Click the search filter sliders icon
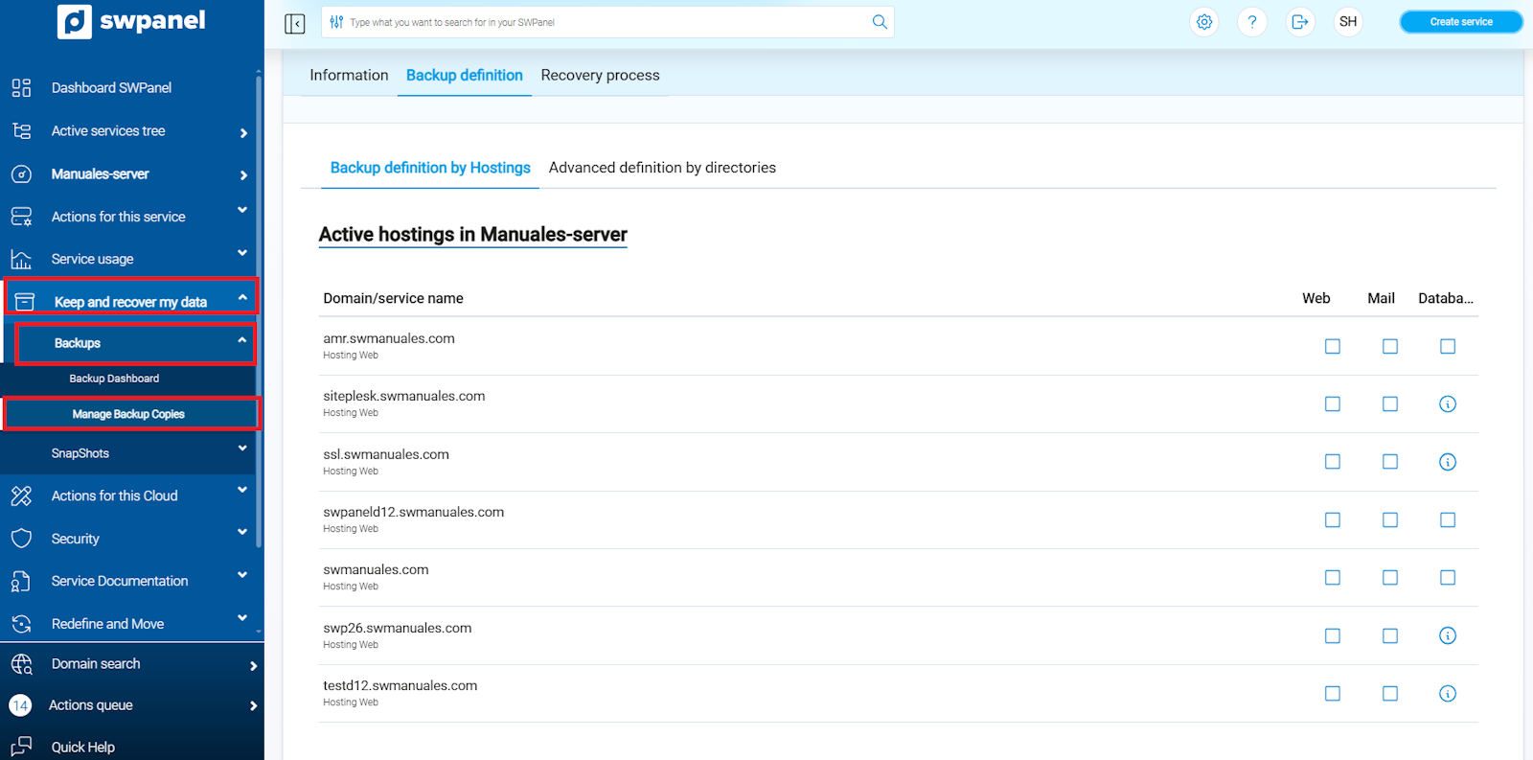The width and height of the screenshot is (1533, 760). pyautogui.click(x=336, y=22)
